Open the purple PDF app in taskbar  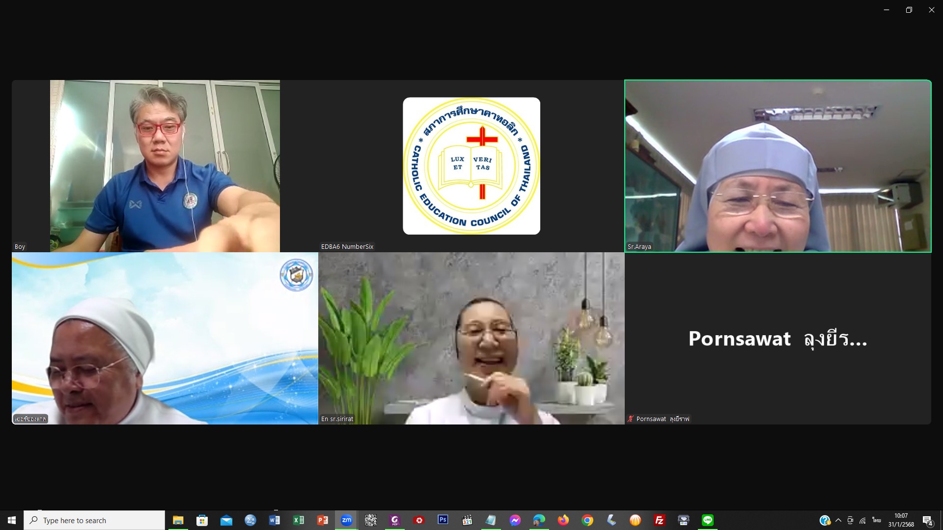(x=394, y=520)
